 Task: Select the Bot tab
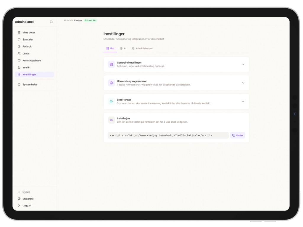pos(110,48)
